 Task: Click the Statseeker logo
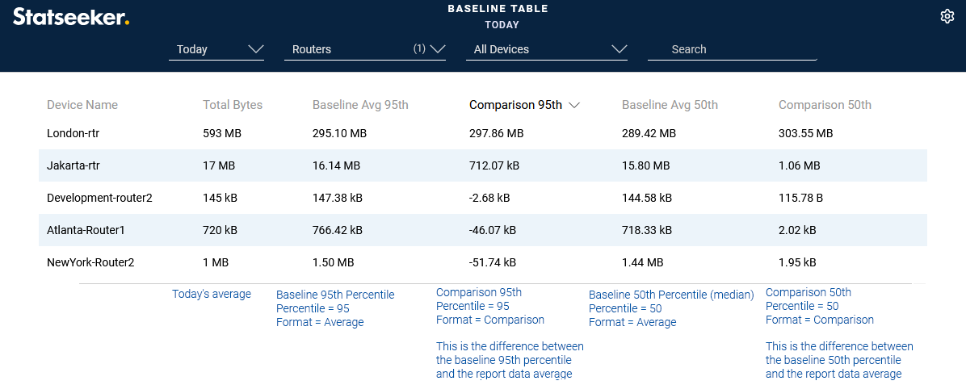coord(71,16)
